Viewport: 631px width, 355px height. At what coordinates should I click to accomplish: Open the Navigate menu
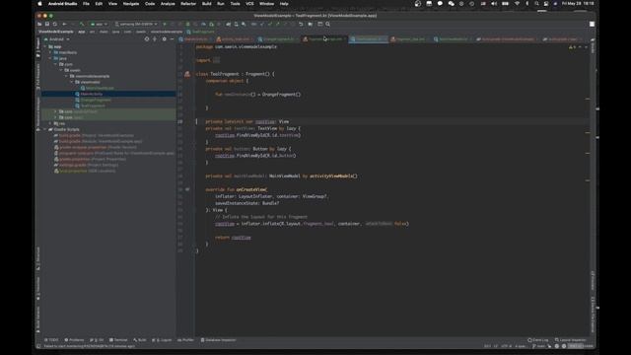point(131,4)
